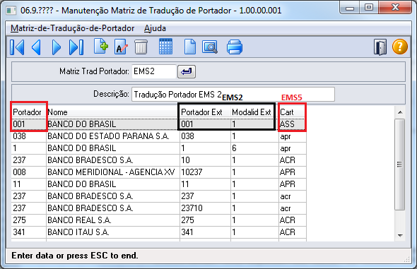
Task: Click Portador cell 001
Action: tap(29, 124)
